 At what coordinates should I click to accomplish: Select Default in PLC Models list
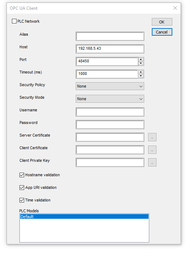coord(84,217)
